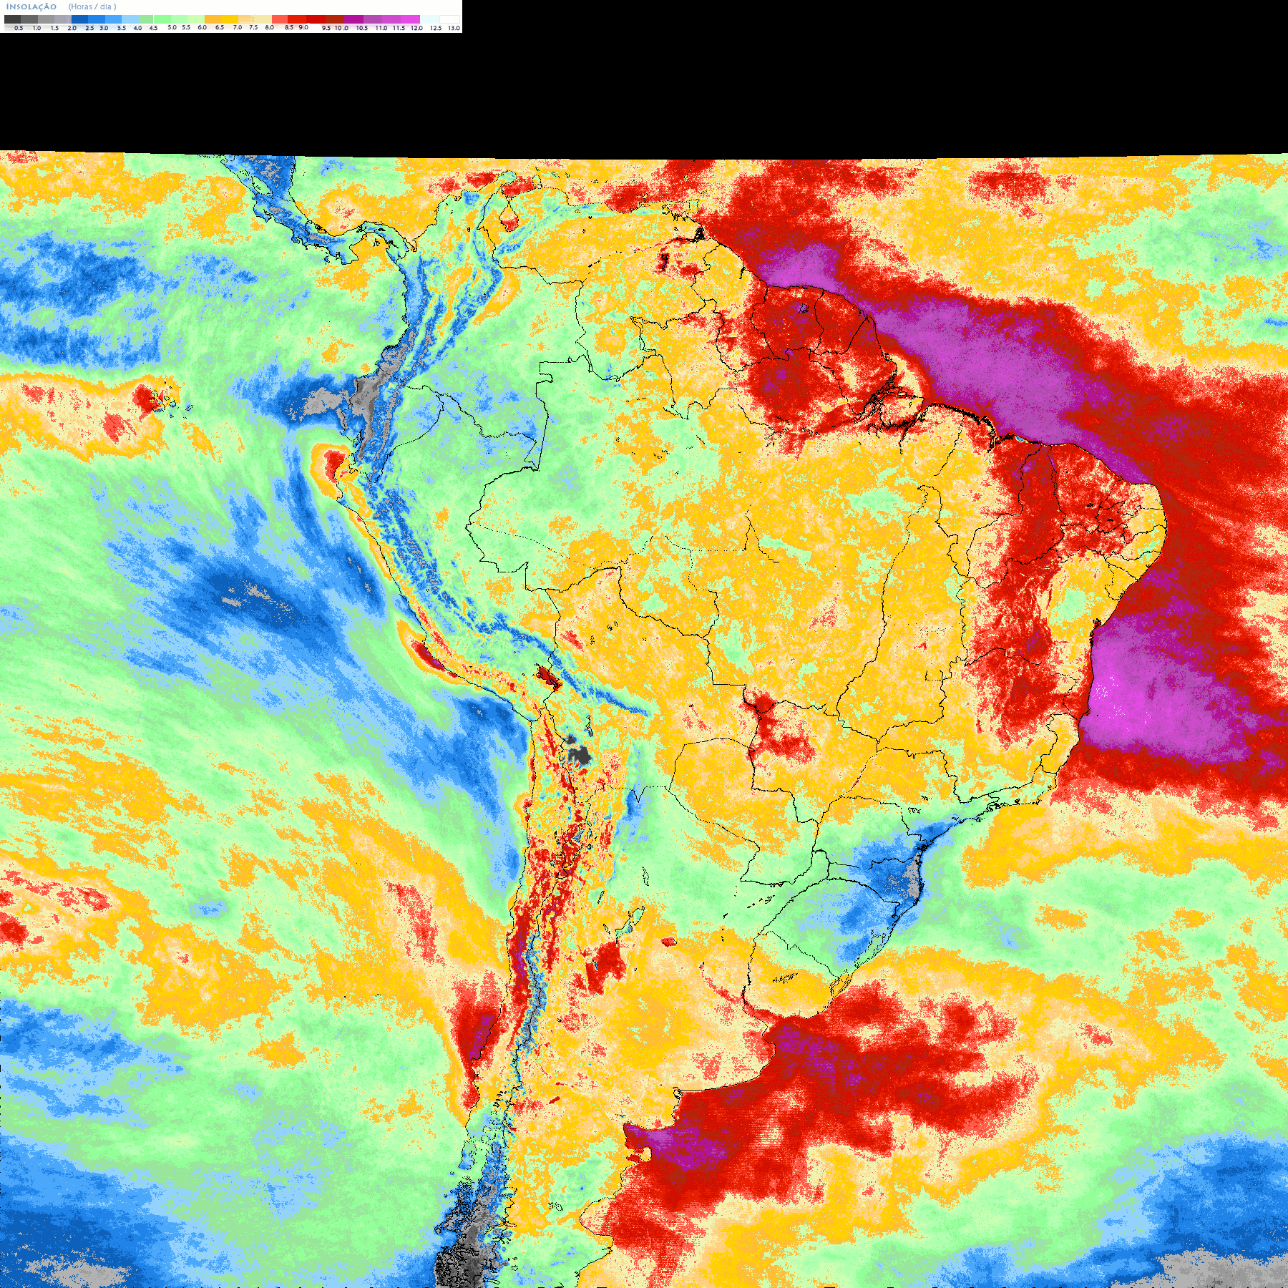Click the (Horas / dia) units label

92,6
